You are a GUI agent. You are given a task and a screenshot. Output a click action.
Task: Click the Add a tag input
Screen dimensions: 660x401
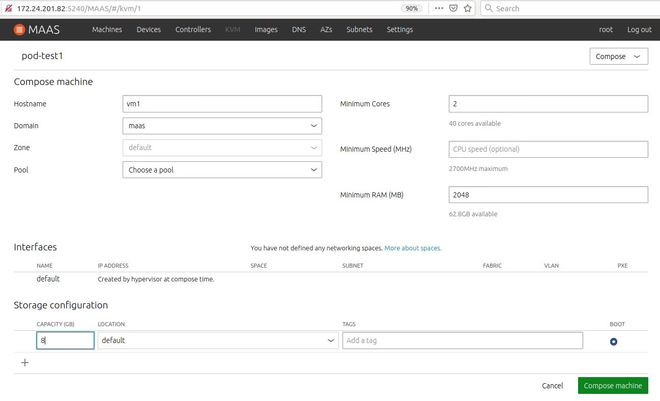(x=463, y=340)
